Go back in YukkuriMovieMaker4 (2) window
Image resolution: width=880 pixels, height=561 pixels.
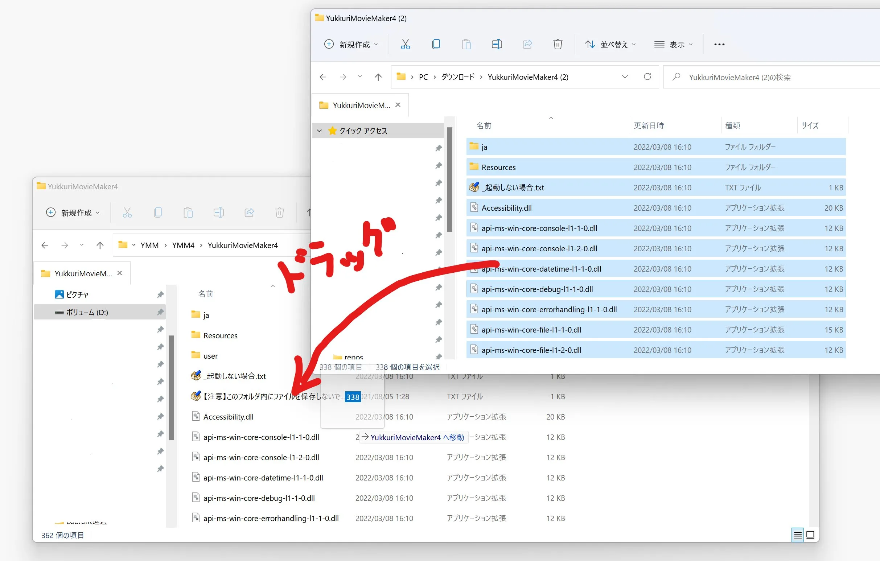click(323, 77)
